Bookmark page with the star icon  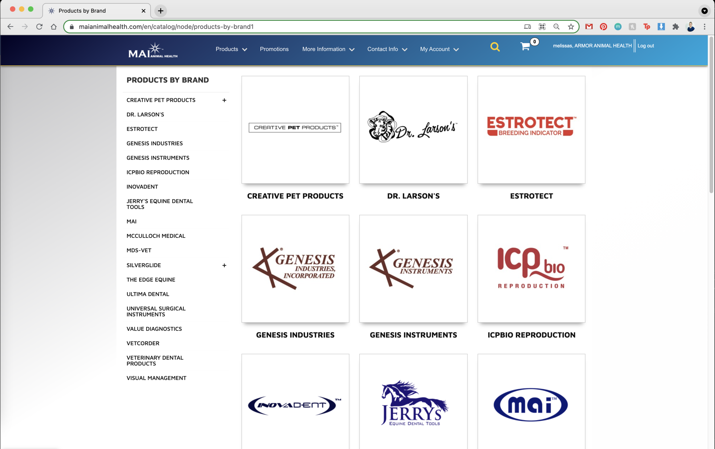point(571,27)
